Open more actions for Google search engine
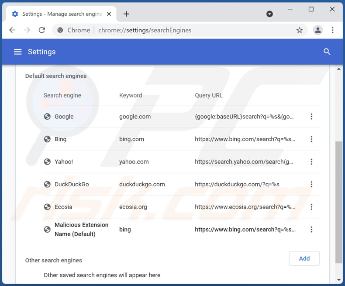The image size is (345, 286). coord(311,117)
